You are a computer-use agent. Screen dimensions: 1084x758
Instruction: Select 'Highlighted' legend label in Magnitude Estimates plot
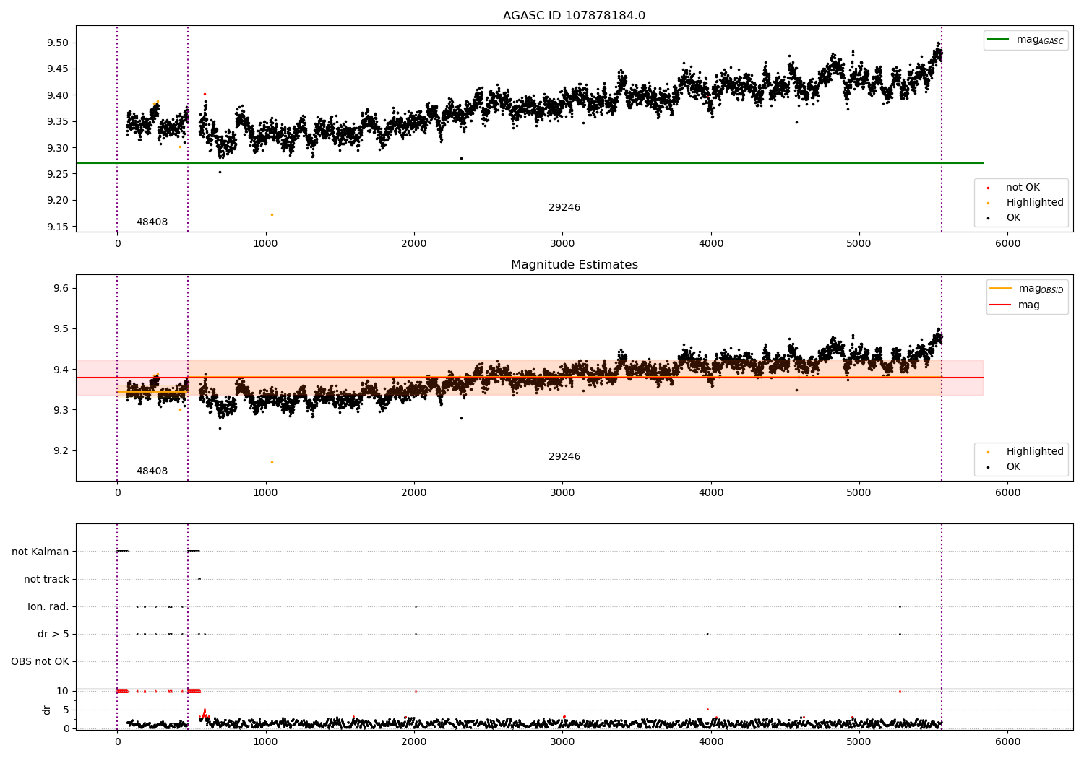tap(1035, 452)
